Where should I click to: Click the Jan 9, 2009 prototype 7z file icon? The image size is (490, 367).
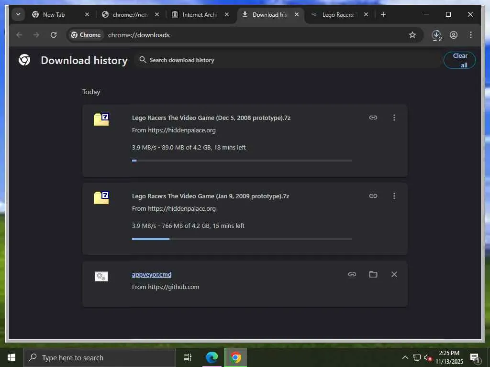coord(101,198)
